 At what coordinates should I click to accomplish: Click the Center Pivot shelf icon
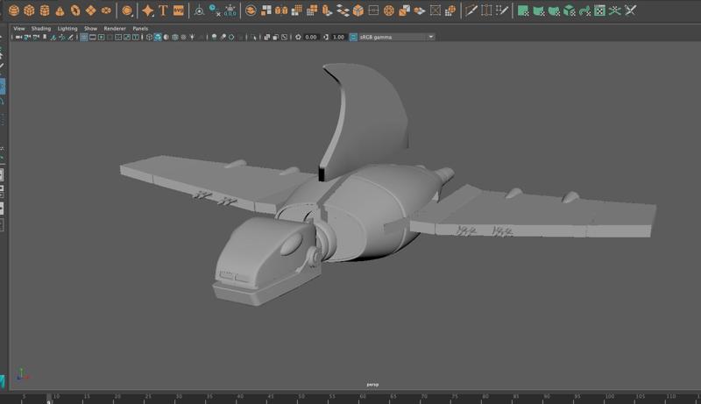199,11
